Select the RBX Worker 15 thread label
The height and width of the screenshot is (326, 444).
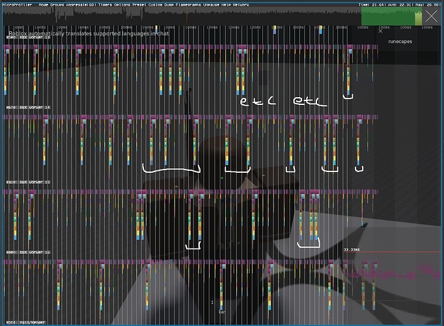tap(28, 183)
